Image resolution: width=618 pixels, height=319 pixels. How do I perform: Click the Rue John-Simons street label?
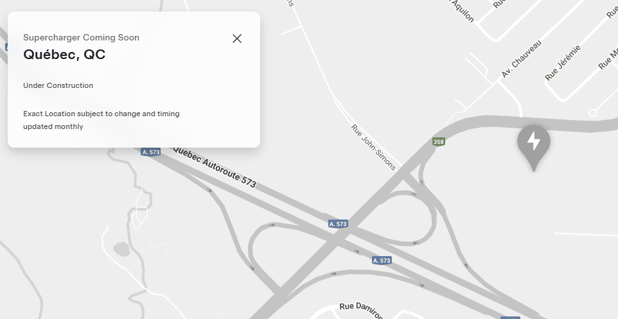click(x=373, y=147)
